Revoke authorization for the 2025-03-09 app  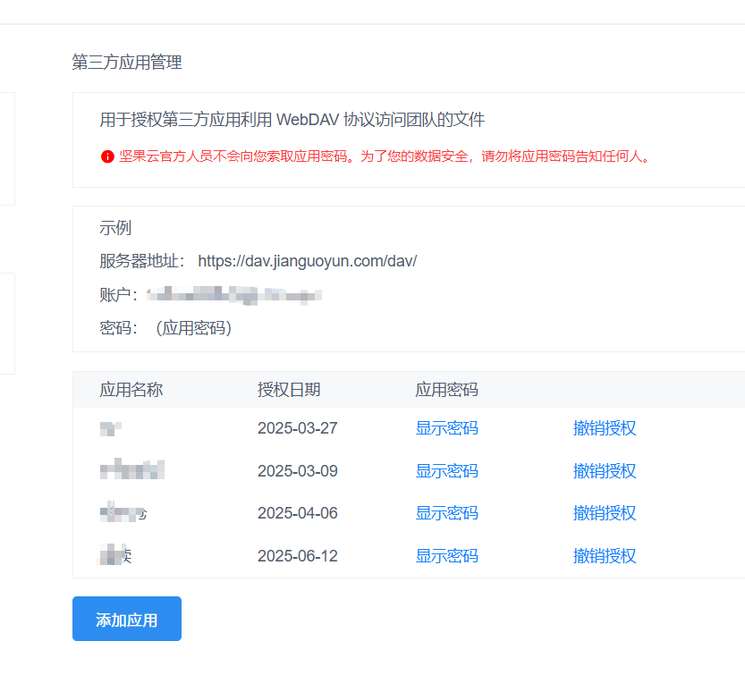click(x=605, y=471)
